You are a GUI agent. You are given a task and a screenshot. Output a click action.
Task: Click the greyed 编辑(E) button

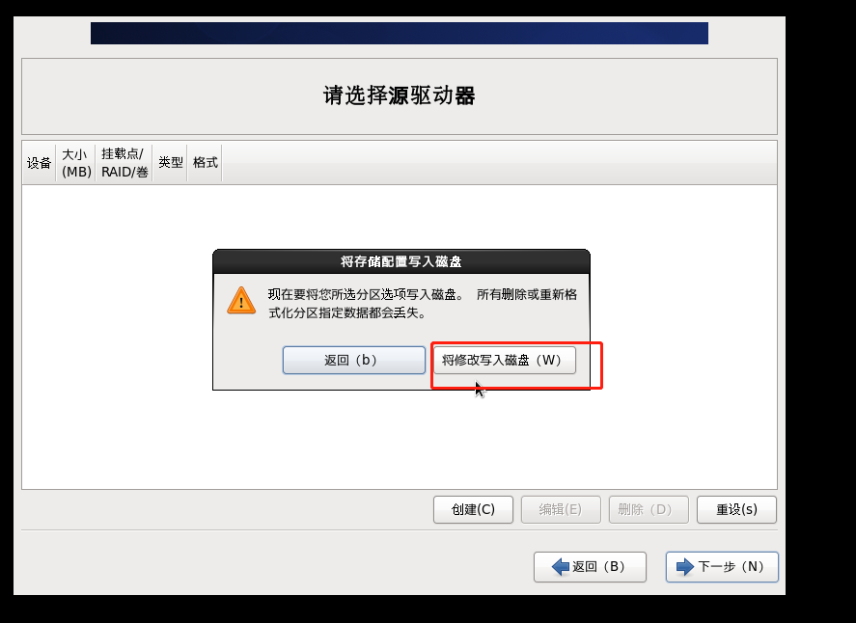561,509
